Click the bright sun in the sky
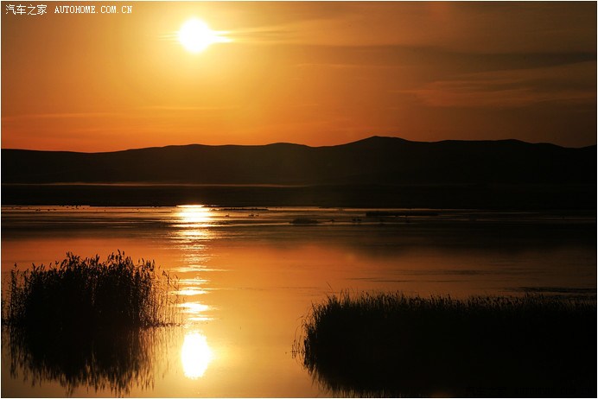 click(x=195, y=35)
